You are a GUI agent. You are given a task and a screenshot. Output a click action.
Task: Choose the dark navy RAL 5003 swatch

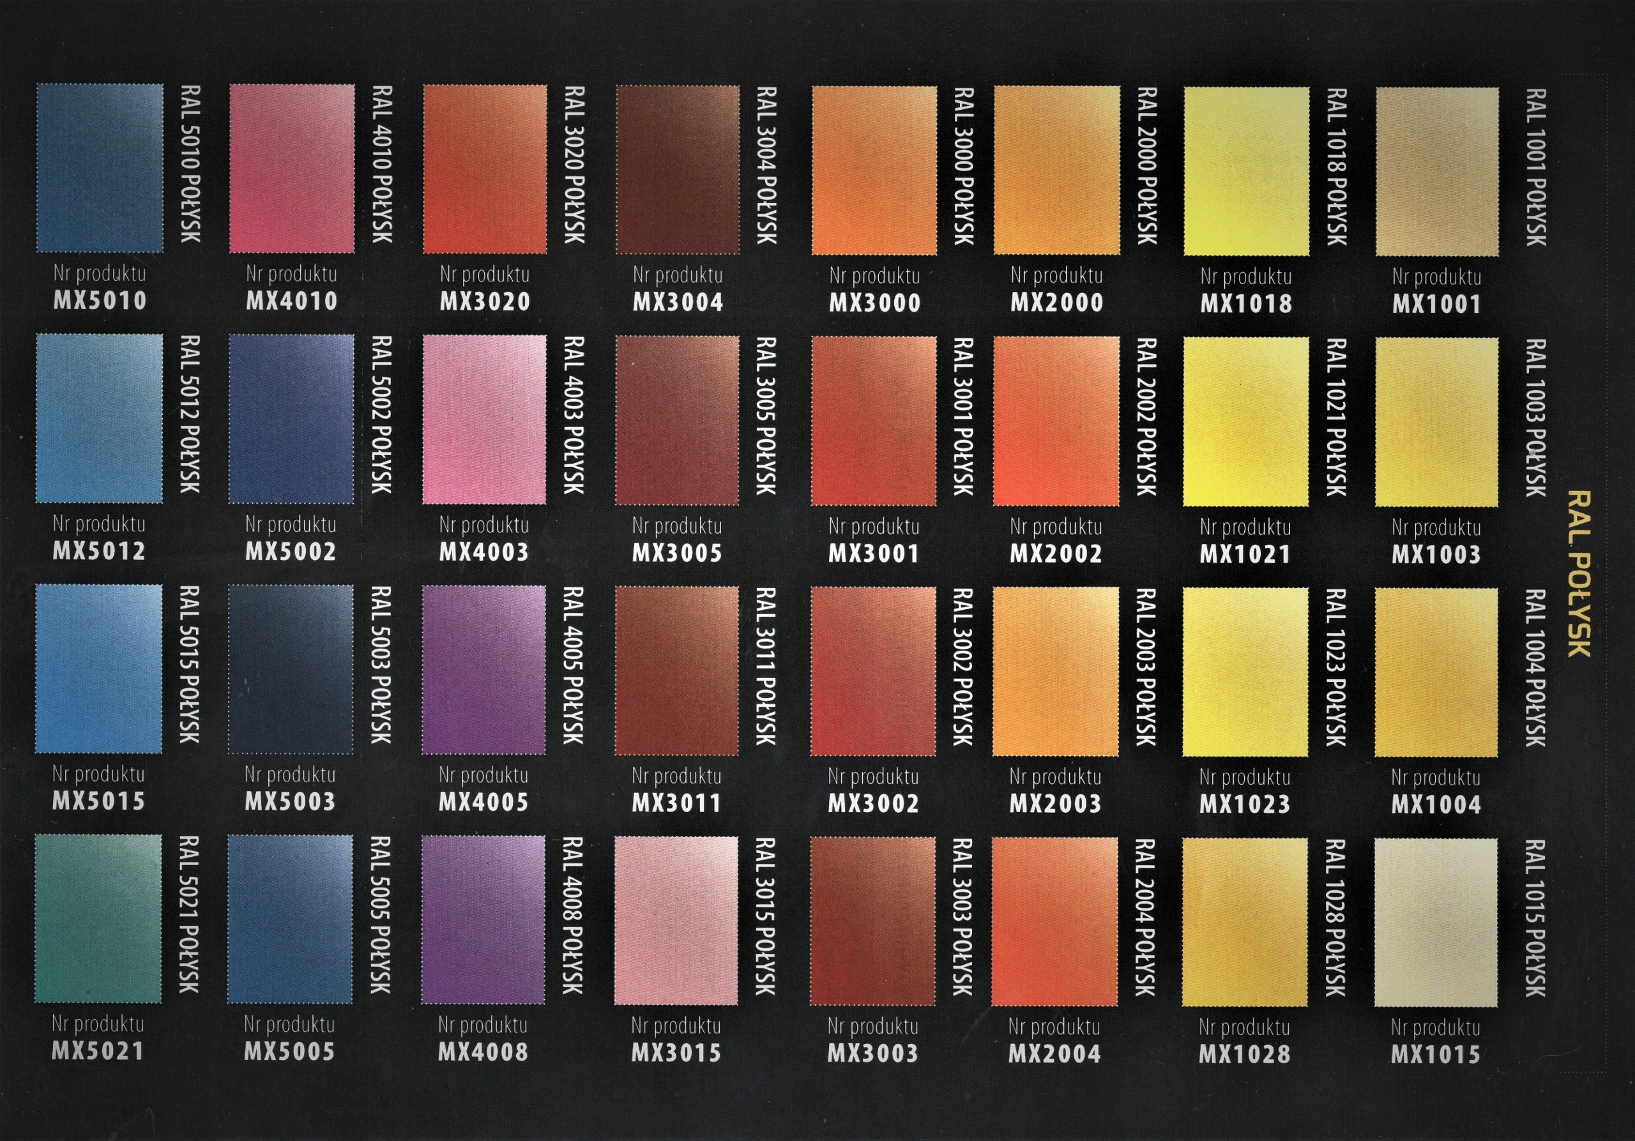(x=291, y=669)
